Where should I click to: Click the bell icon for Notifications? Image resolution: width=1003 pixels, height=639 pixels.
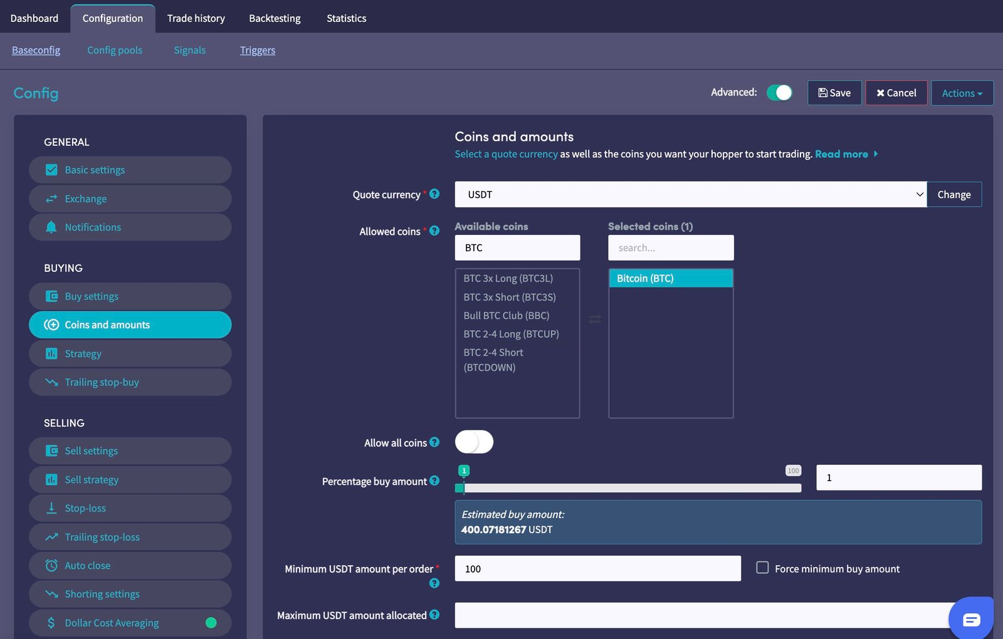click(52, 227)
